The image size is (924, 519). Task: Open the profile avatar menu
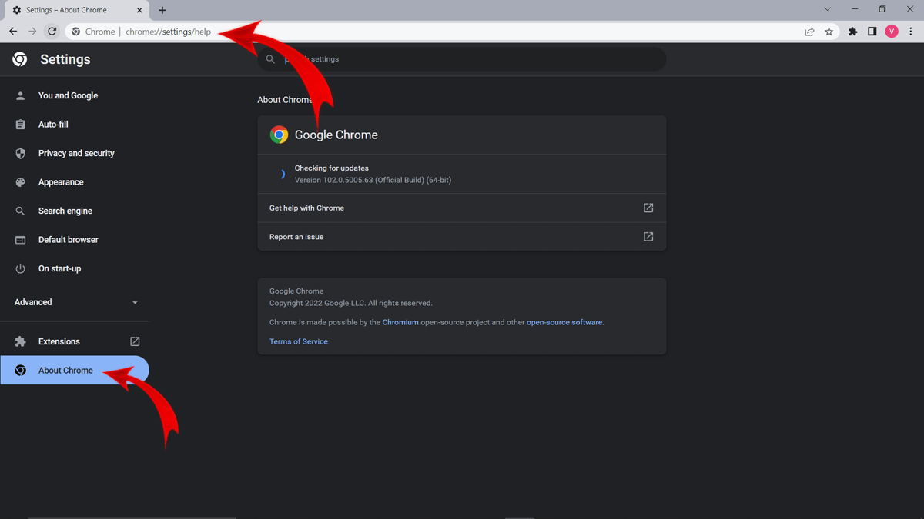(x=892, y=32)
